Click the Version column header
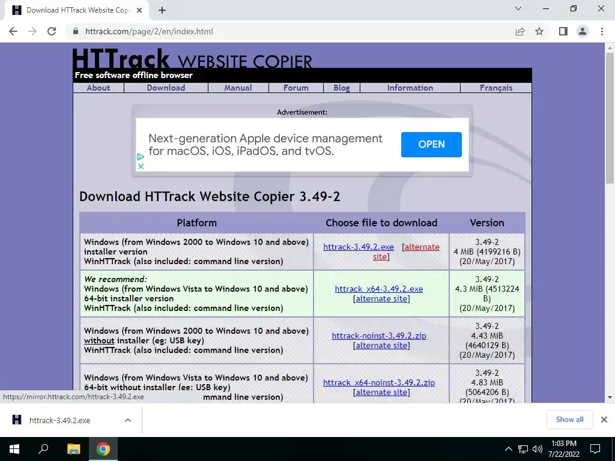This screenshot has width=615, height=461. [x=486, y=223]
